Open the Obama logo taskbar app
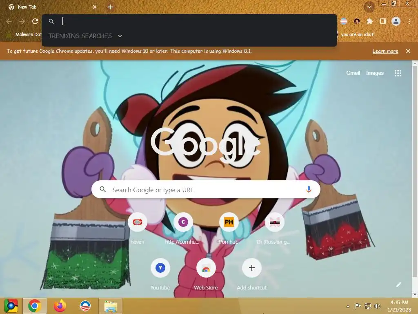Screen dimensions: 418x314 85,306
